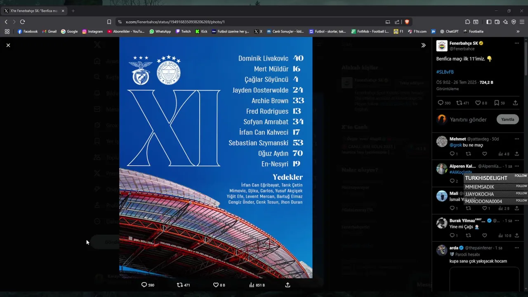Open browser main menu hamburger
This screenshot has width=528, height=297.
522,22
